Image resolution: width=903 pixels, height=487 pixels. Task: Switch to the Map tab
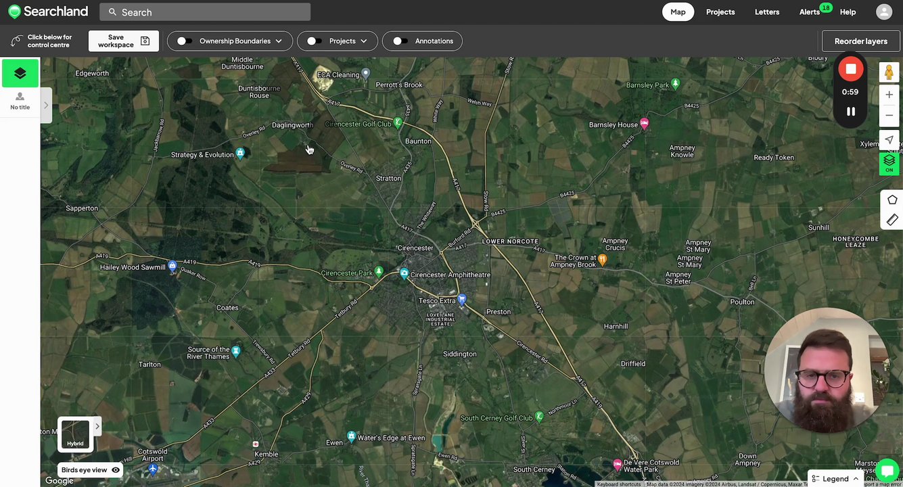pyautogui.click(x=678, y=12)
